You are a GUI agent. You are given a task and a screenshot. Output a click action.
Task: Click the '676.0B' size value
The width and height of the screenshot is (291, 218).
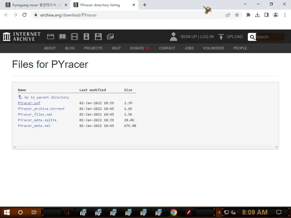point(130,126)
